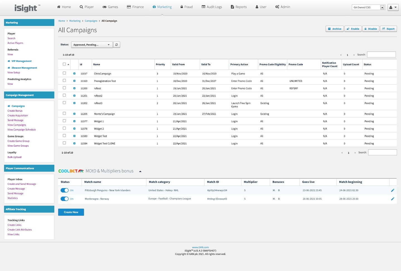Click plus icon for Widget 1 row
Viewport: 401px width, 271px height.
click(74, 121)
